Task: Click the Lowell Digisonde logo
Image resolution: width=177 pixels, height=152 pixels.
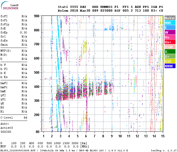Action: (10, 5)
